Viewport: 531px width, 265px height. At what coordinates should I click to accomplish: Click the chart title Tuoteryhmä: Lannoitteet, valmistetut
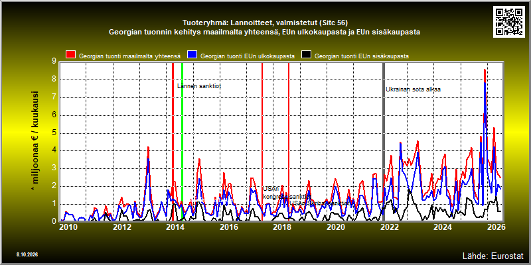point(265,23)
